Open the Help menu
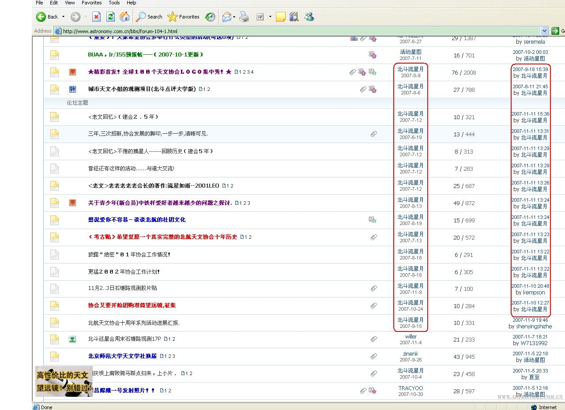 [132, 3]
